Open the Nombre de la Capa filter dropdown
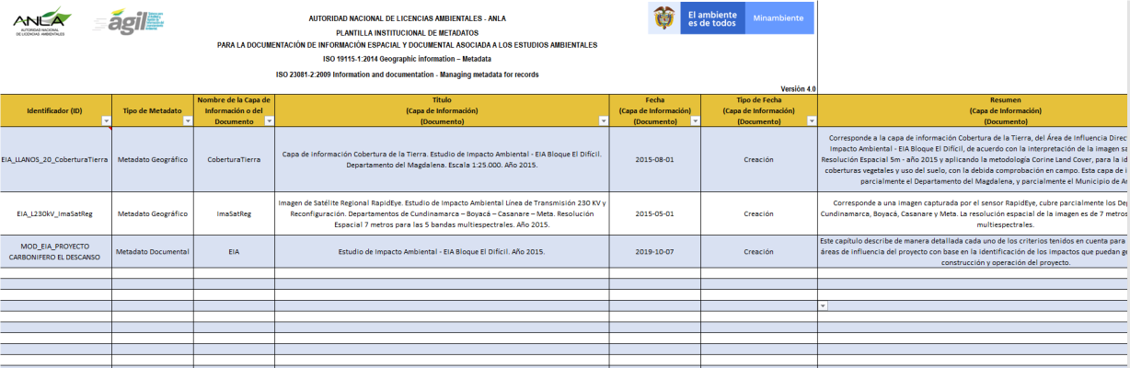1130x368 pixels. (x=269, y=121)
